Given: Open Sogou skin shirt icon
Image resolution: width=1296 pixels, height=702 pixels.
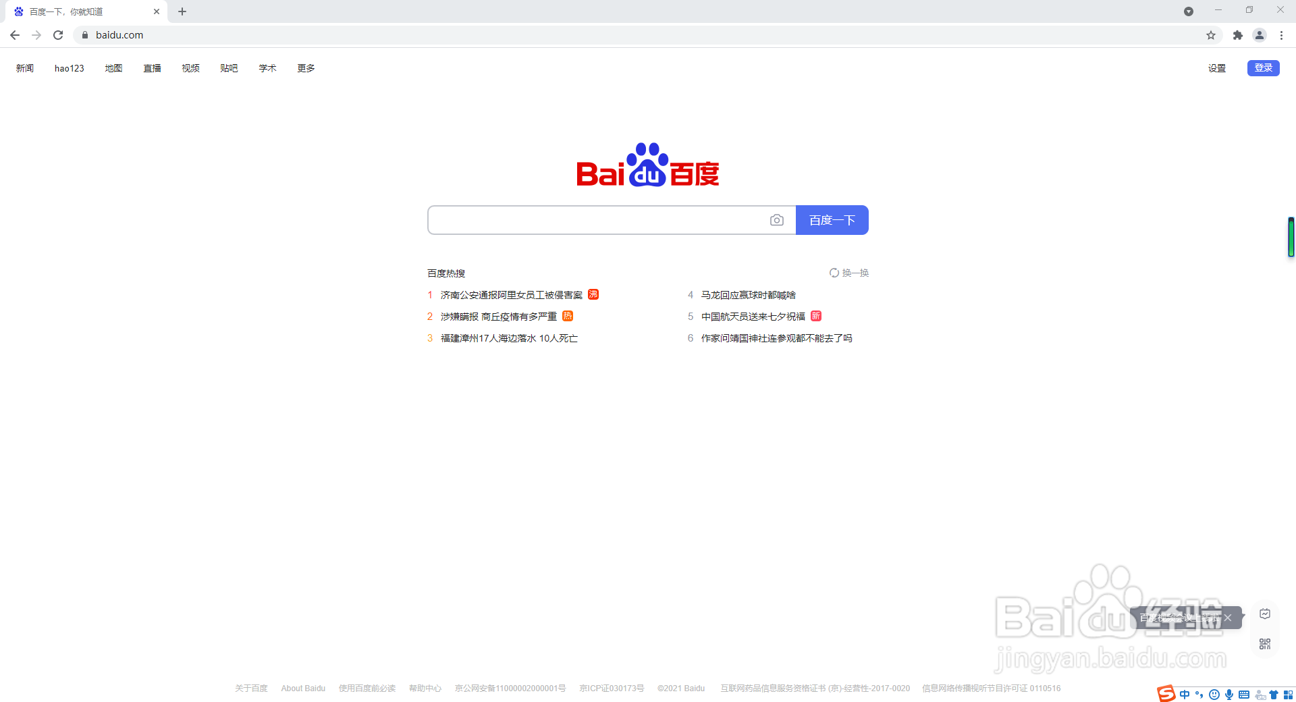Looking at the screenshot, I should (x=1274, y=695).
